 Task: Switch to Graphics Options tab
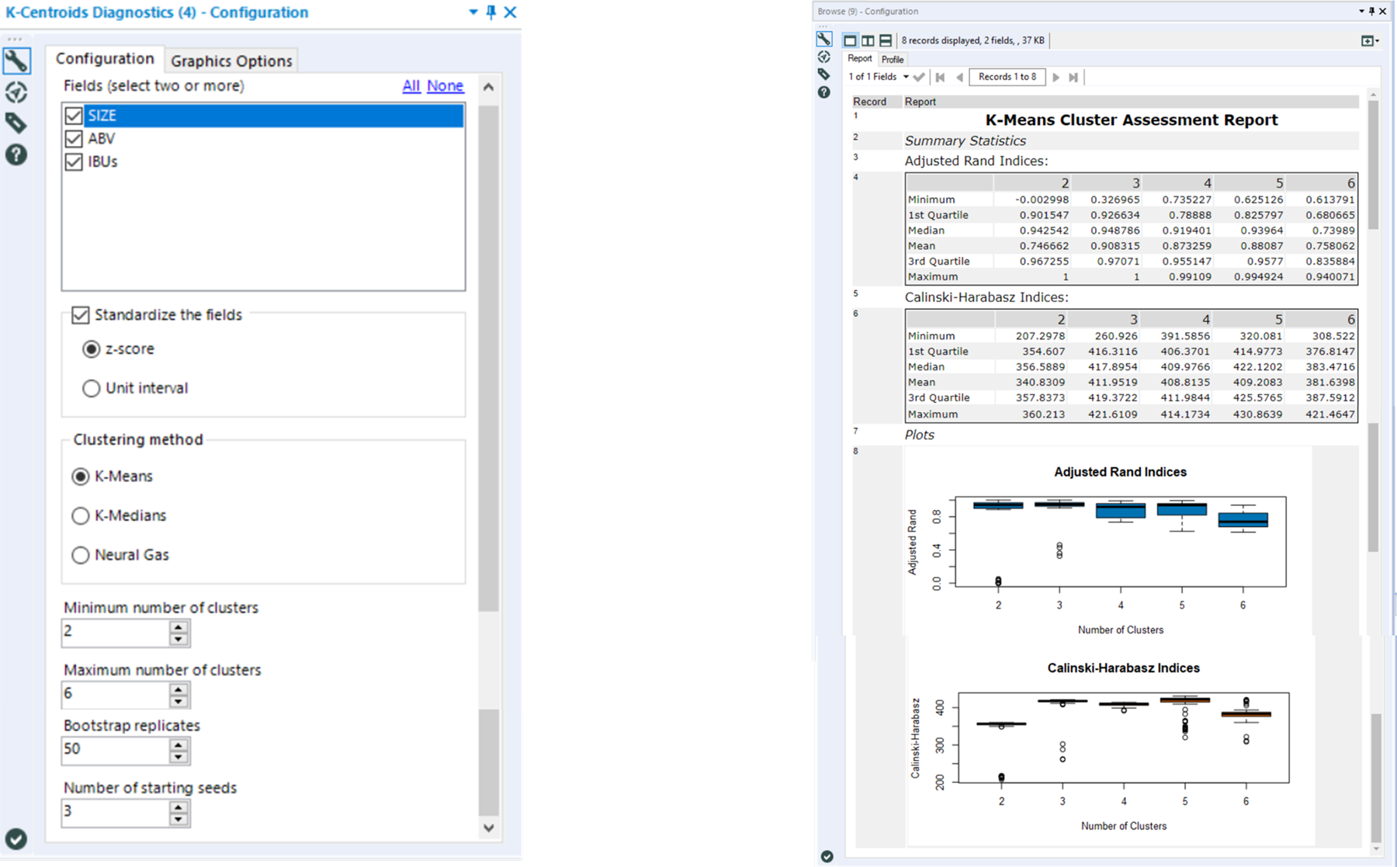pos(231,61)
